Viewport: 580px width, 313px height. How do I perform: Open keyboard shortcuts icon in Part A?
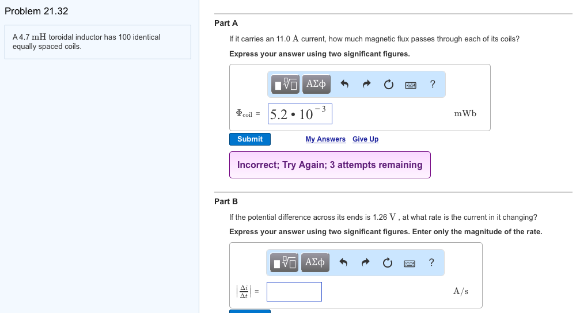(410, 85)
